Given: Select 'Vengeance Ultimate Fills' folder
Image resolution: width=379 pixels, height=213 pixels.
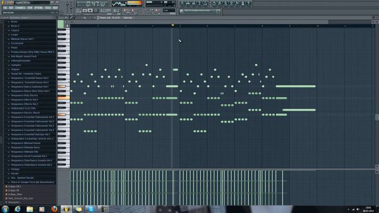Looking at the screenshot, I should pos(25,151).
